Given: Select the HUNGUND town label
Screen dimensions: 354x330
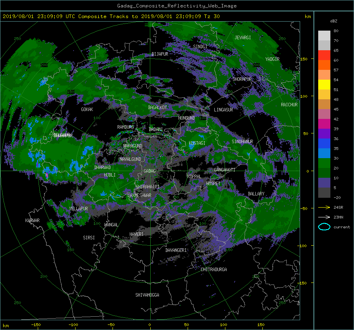Looking at the screenshot, I should (x=186, y=118).
